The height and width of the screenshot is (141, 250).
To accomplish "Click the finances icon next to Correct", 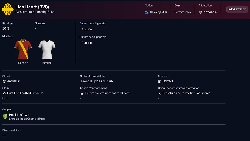I will coord(160,81).
